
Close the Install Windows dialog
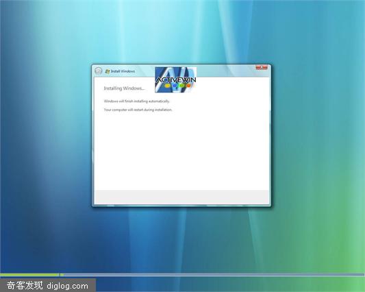262,68
